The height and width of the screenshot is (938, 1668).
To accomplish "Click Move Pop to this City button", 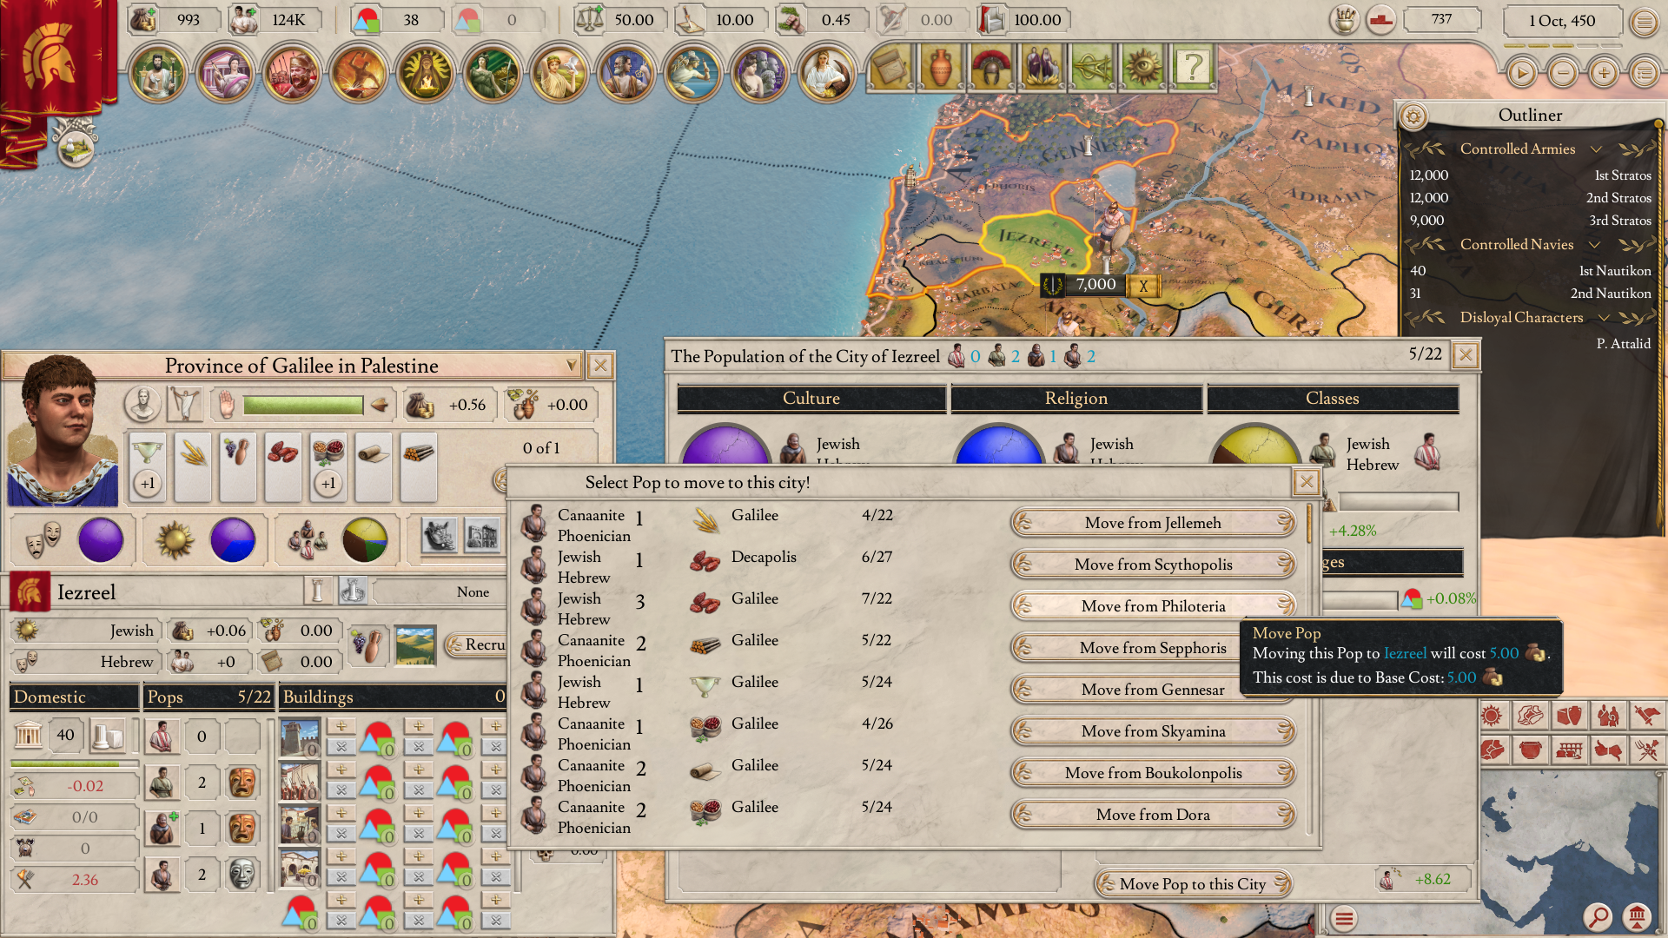I will click(x=1192, y=884).
